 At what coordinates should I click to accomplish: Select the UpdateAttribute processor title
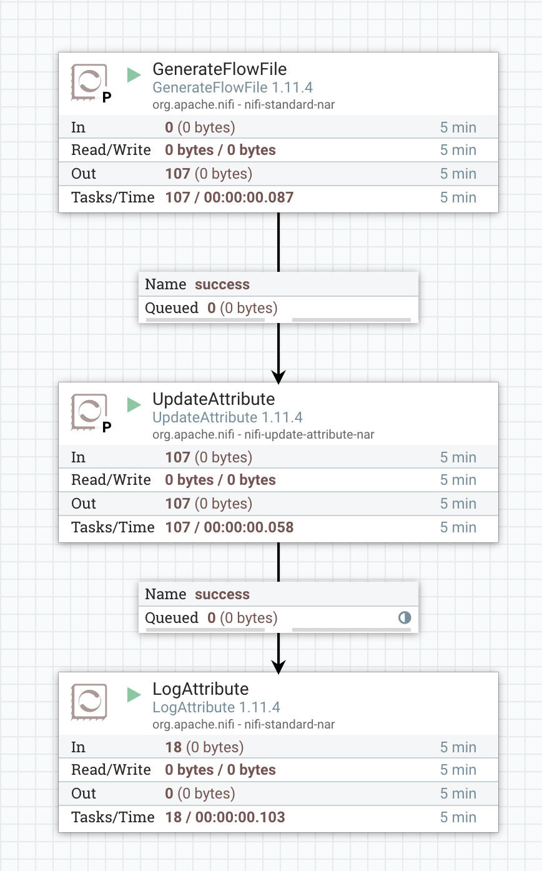[x=214, y=399]
